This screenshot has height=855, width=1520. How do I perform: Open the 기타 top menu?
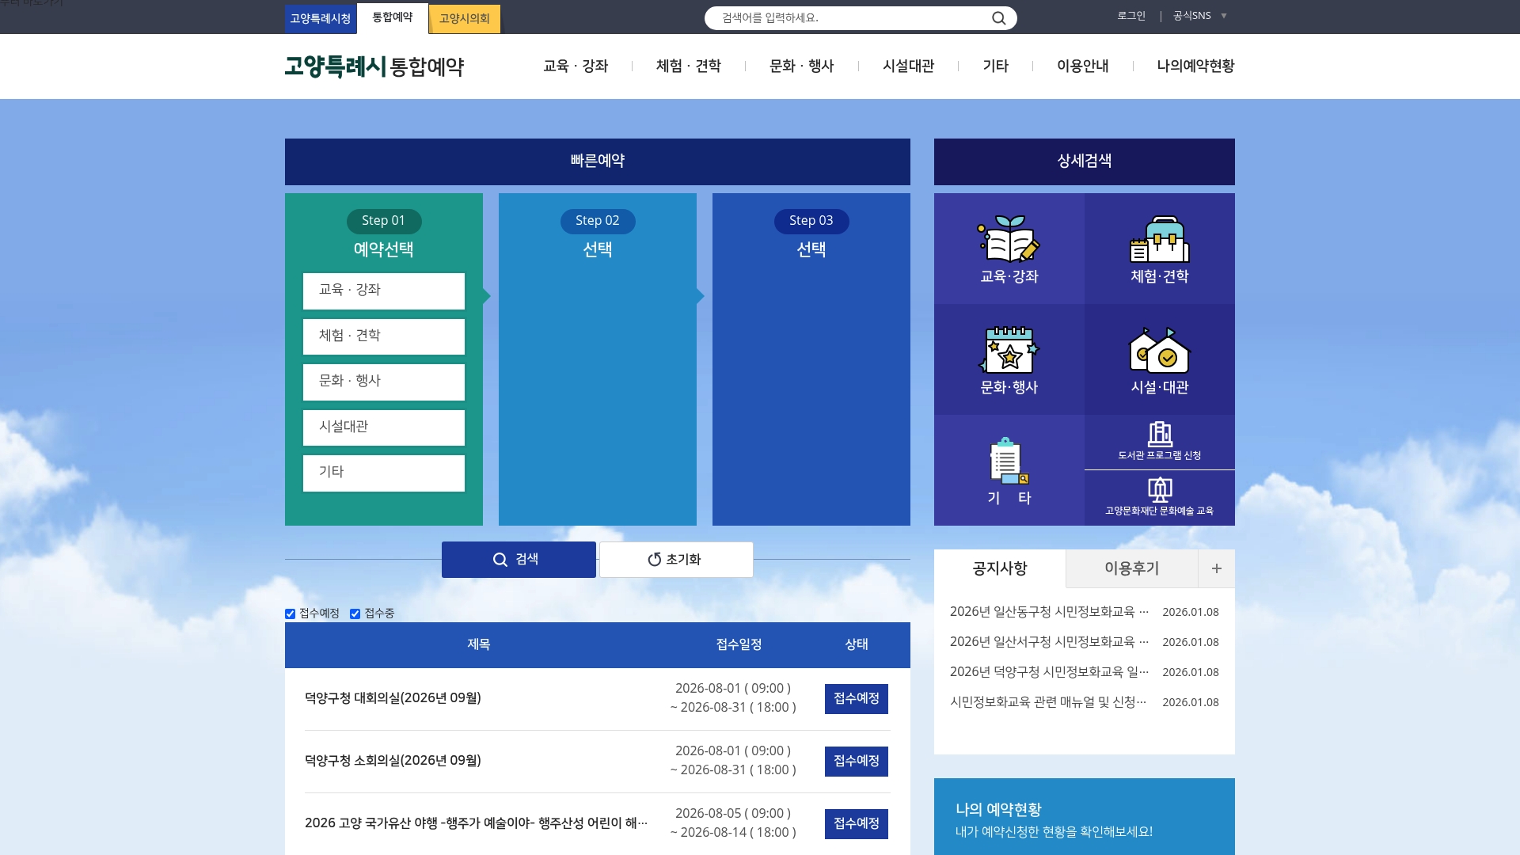pyautogui.click(x=995, y=66)
